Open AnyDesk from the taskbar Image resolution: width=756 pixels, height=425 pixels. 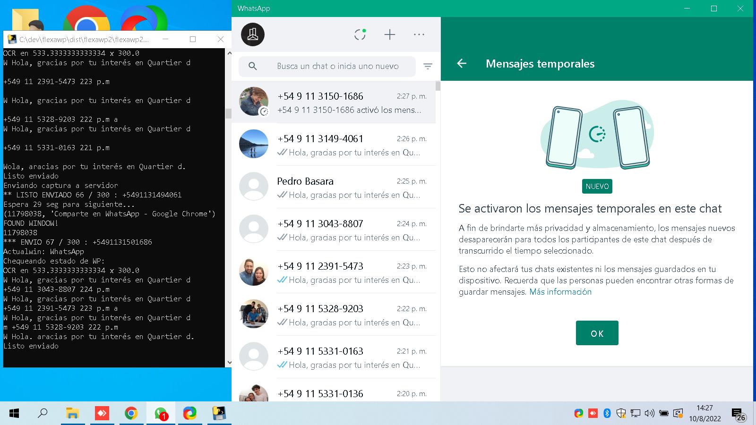[102, 414]
